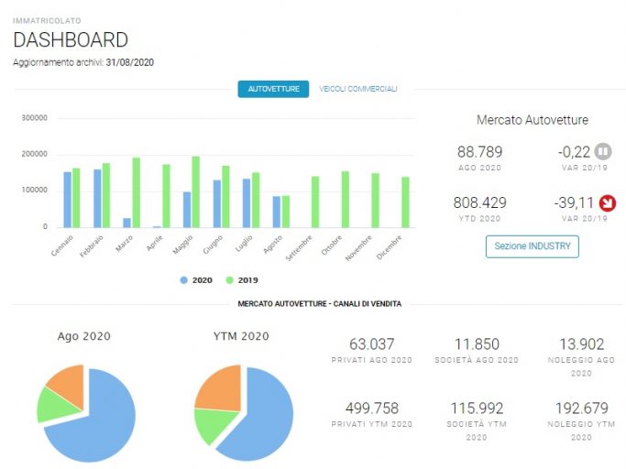Toggle the 2019 legend green dot
626x469 pixels.
coord(229,280)
